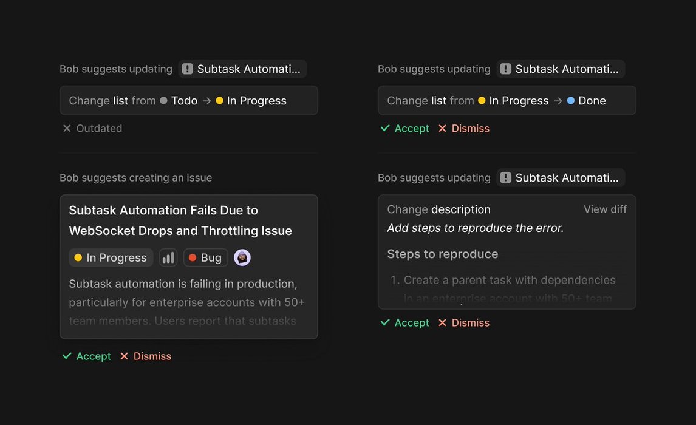
Task: Click the Steps to reproduce heading
Action: point(443,254)
